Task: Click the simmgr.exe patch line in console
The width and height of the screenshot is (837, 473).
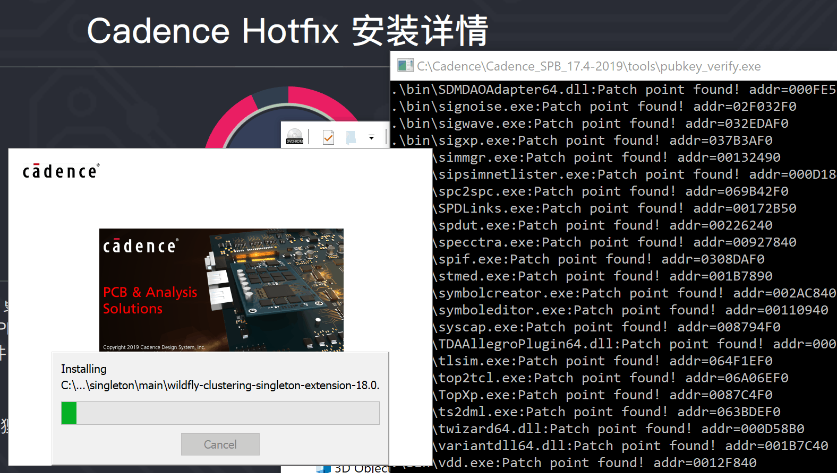Action: [607, 157]
